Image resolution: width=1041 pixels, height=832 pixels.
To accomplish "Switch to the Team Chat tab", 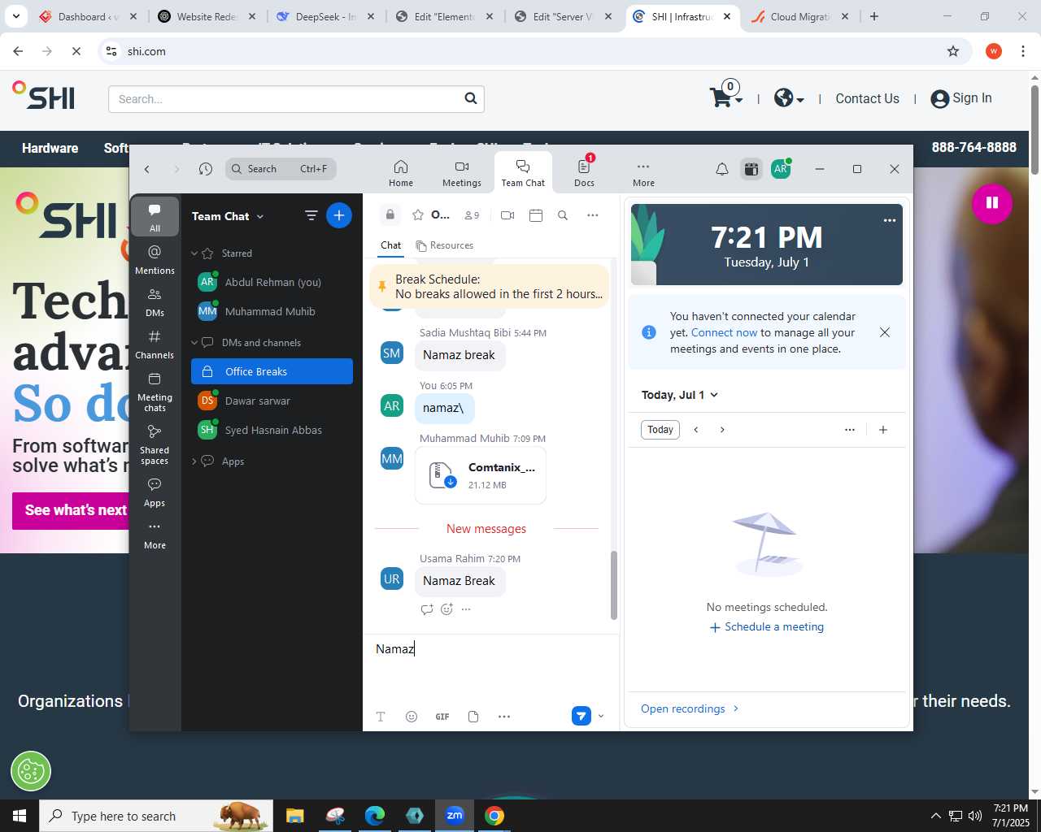I will 523,173.
